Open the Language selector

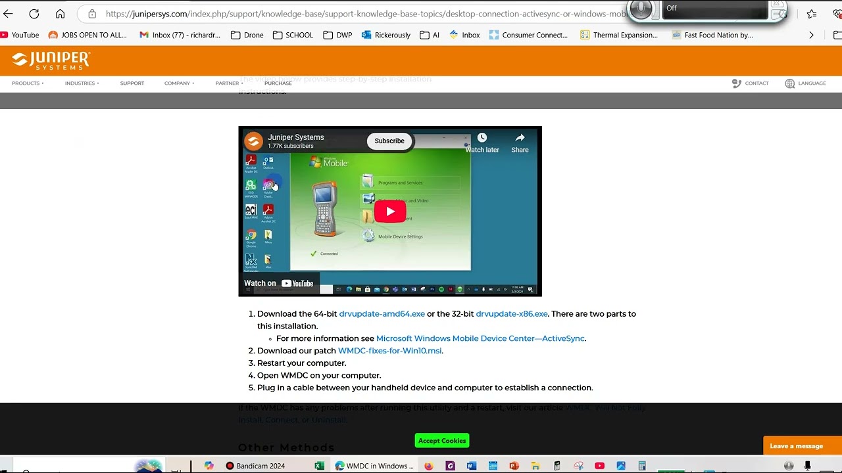(812, 83)
